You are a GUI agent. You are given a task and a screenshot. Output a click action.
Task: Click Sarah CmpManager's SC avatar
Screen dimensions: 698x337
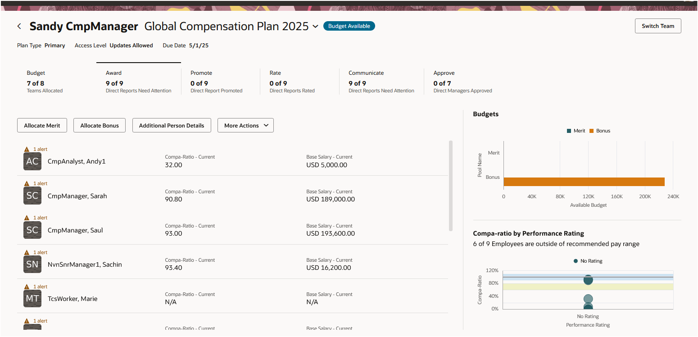(32, 196)
